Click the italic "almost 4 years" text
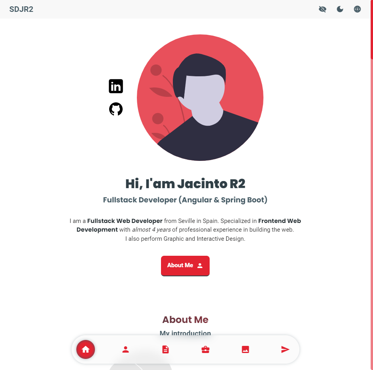Image resolution: width=373 pixels, height=370 pixels. [151, 229]
